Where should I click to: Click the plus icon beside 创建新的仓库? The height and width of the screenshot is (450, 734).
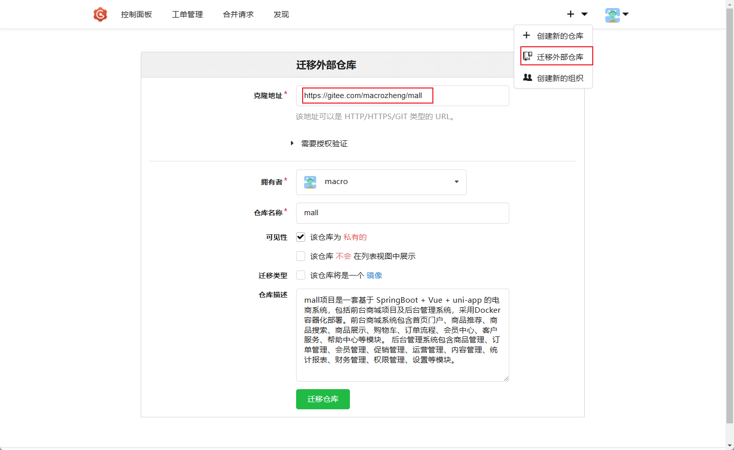pos(526,35)
